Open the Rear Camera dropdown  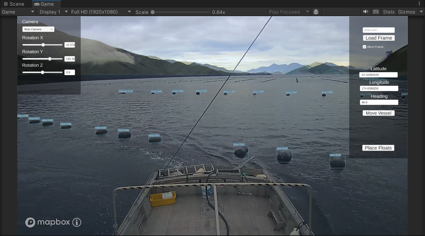(38, 29)
